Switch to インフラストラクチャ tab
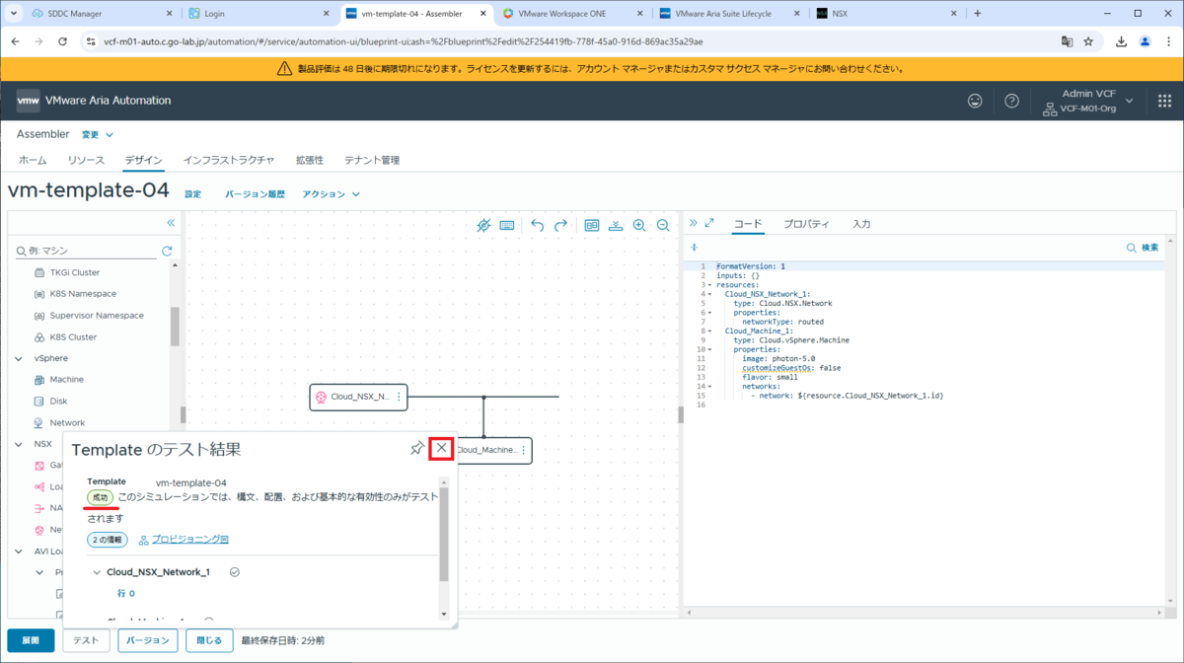1184x663 pixels. coord(229,160)
